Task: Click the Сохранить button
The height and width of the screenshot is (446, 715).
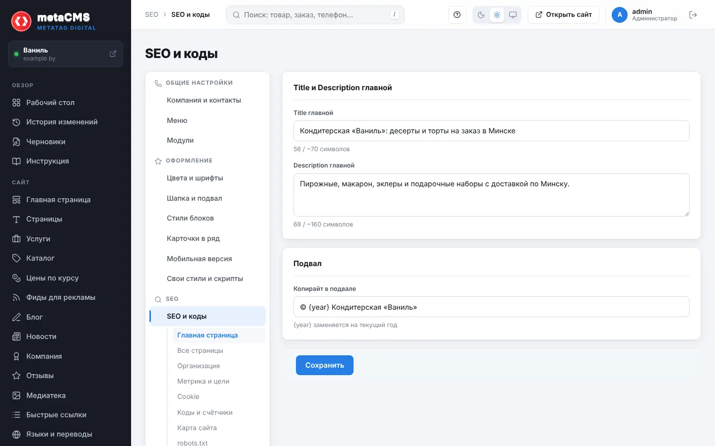Action: pos(325,365)
